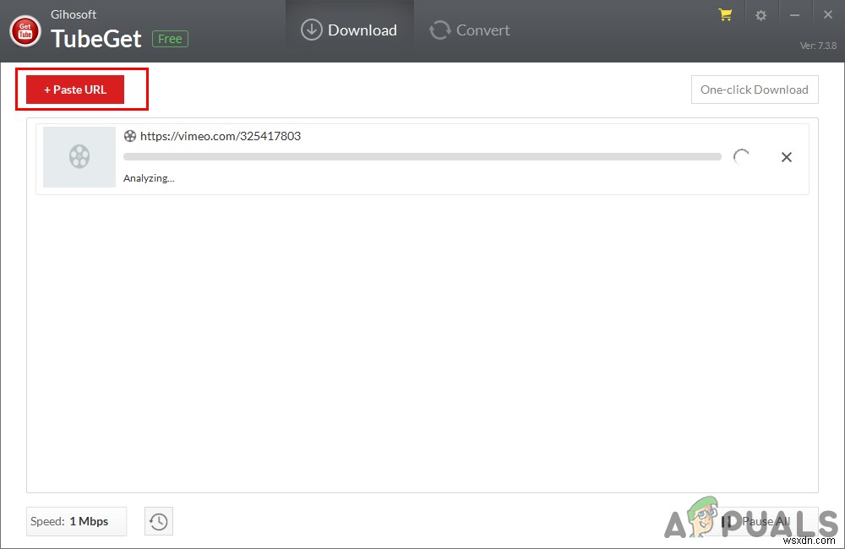Click the video thumbnail placeholder
Viewport: 845px width, 549px height.
pyautogui.click(x=79, y=157)
